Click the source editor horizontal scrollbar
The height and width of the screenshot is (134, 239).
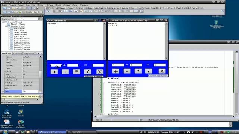(x=164, y=117)
